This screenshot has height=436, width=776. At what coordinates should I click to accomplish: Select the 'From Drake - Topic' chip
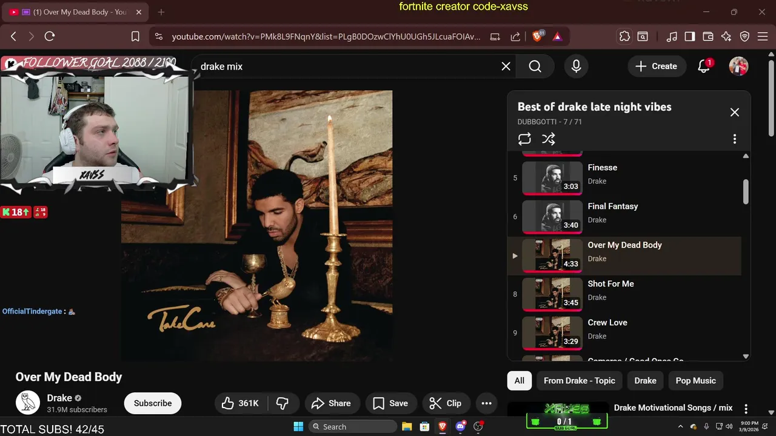click(x=579, y=380)
